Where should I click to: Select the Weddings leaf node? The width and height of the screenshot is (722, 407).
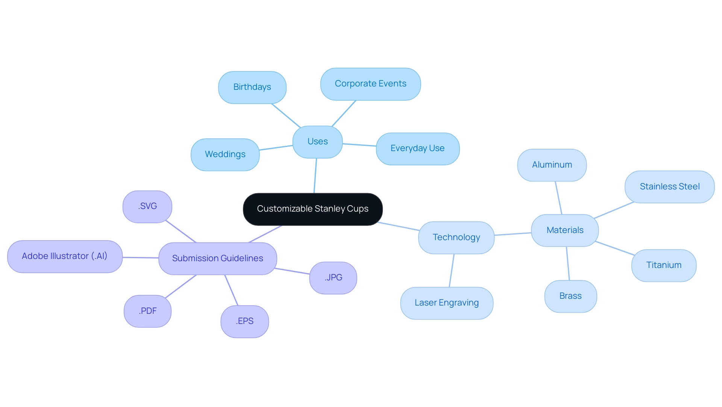tap(225, 154)
